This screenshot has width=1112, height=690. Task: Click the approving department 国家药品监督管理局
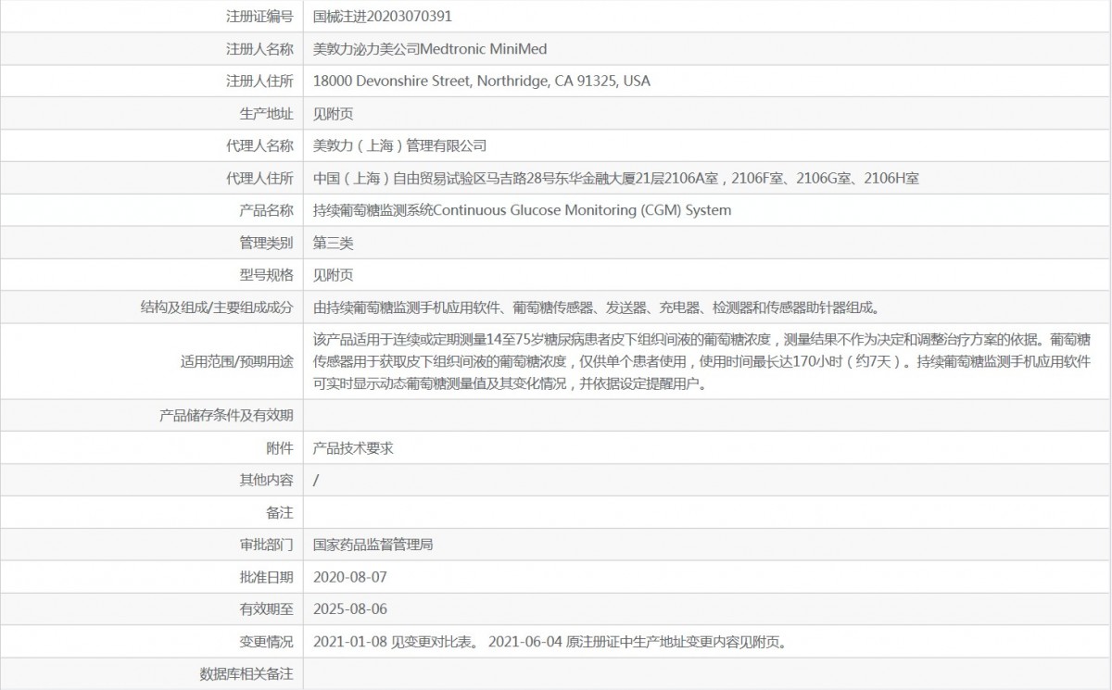pyautogui.click(x=373, y=545)
